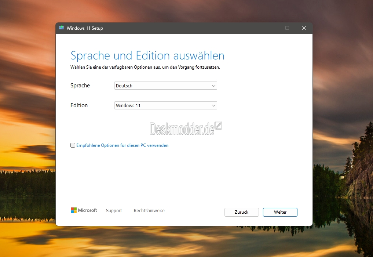Open the Support link
This screenshot has width=373, height=257.
tap(114, 210)
